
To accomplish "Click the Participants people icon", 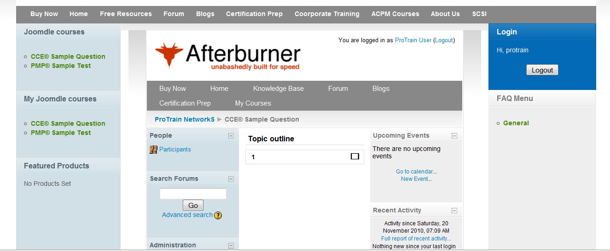I will (153, 150).
